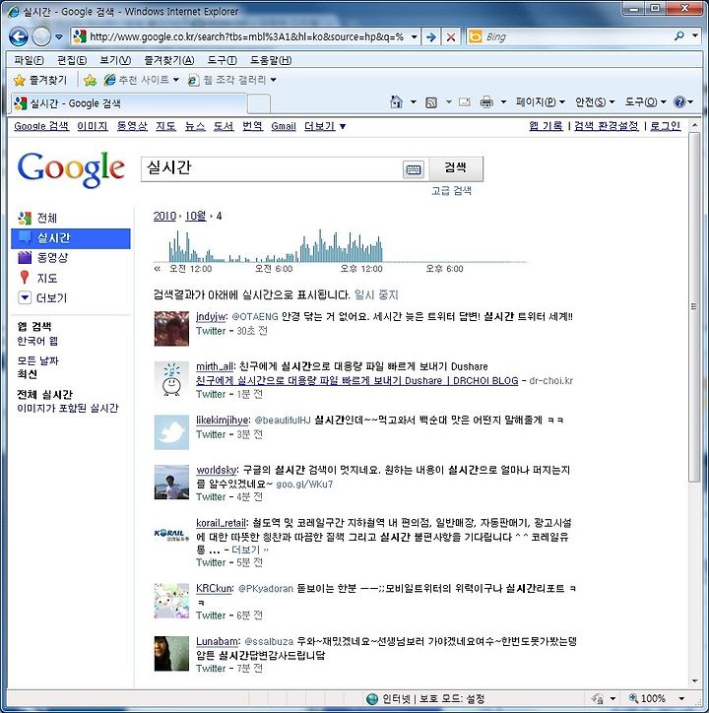Click the RSS feeds icon

(431, 102)
